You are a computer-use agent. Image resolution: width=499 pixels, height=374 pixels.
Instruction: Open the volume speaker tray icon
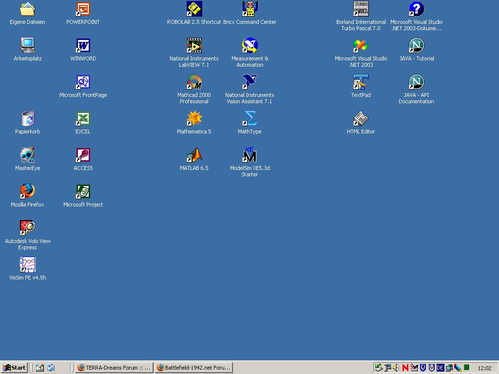(x=396, y=368)
